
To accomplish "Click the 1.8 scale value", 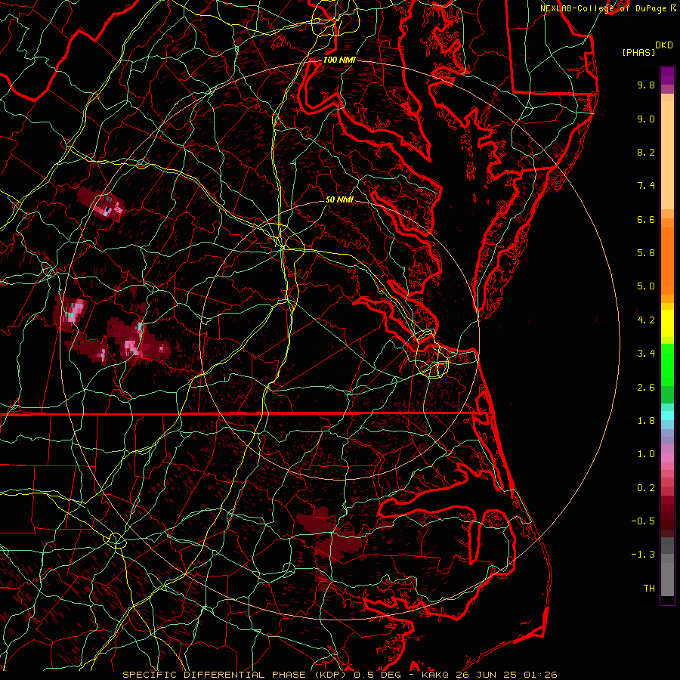I will coord(646,421).
